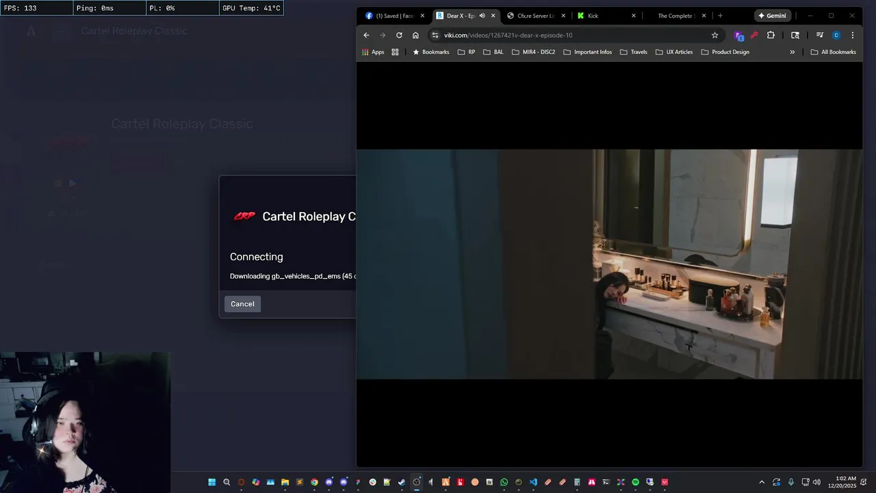The width and height of the screenshot is (876, 493).
Task: Open Spotify from the taskbar
Action: 635,482
